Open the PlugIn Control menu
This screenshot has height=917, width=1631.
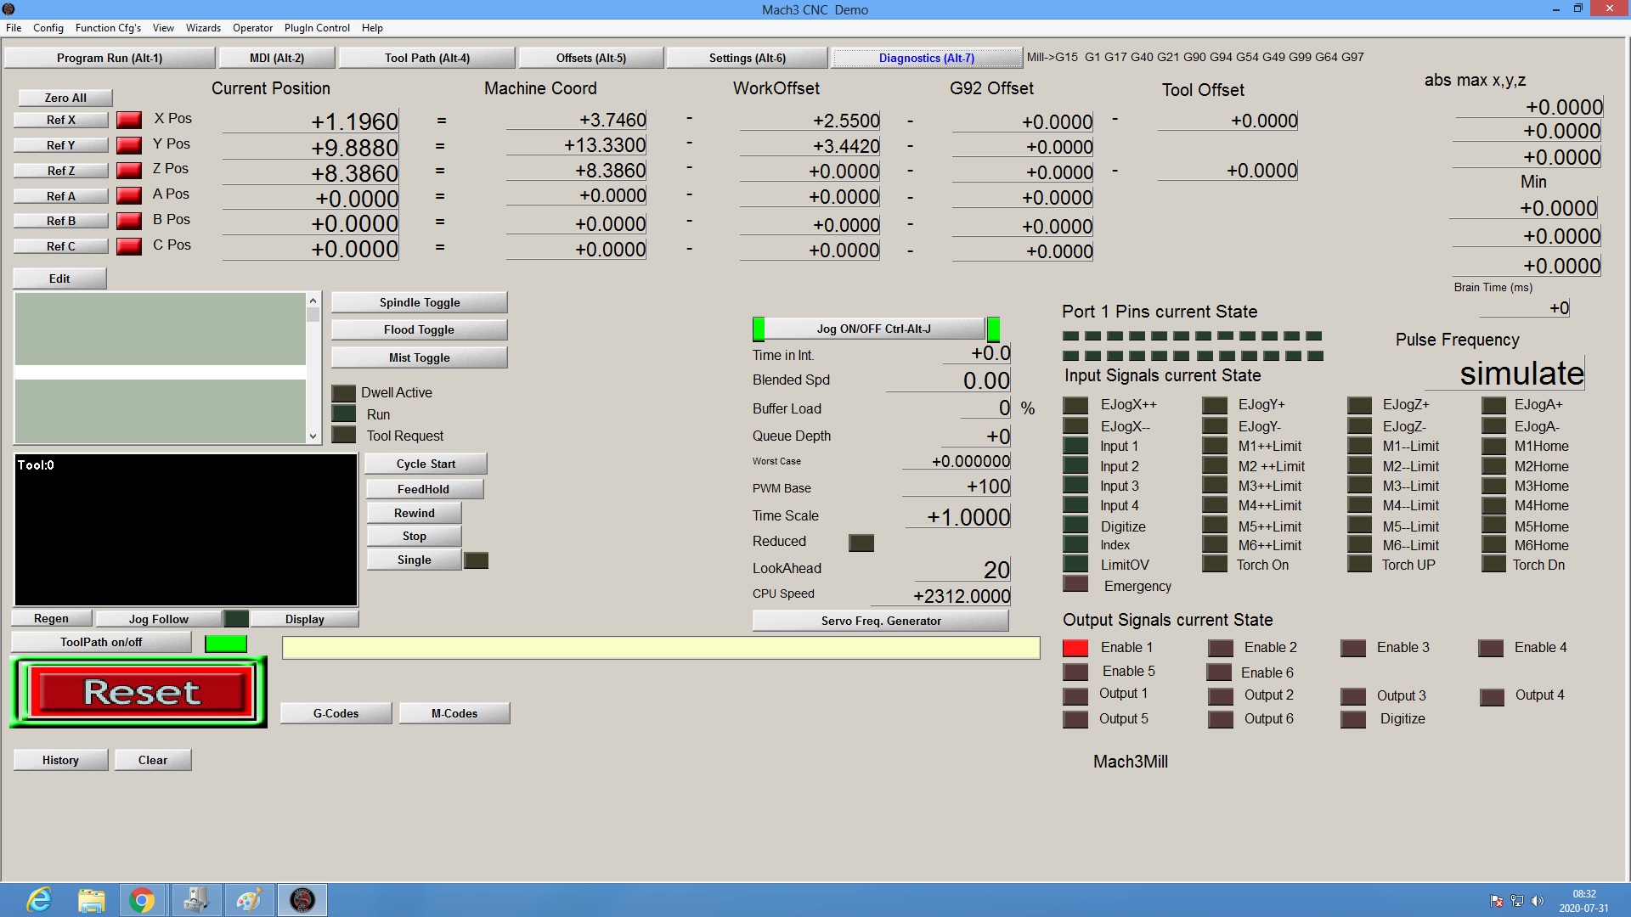pos(317,28)
